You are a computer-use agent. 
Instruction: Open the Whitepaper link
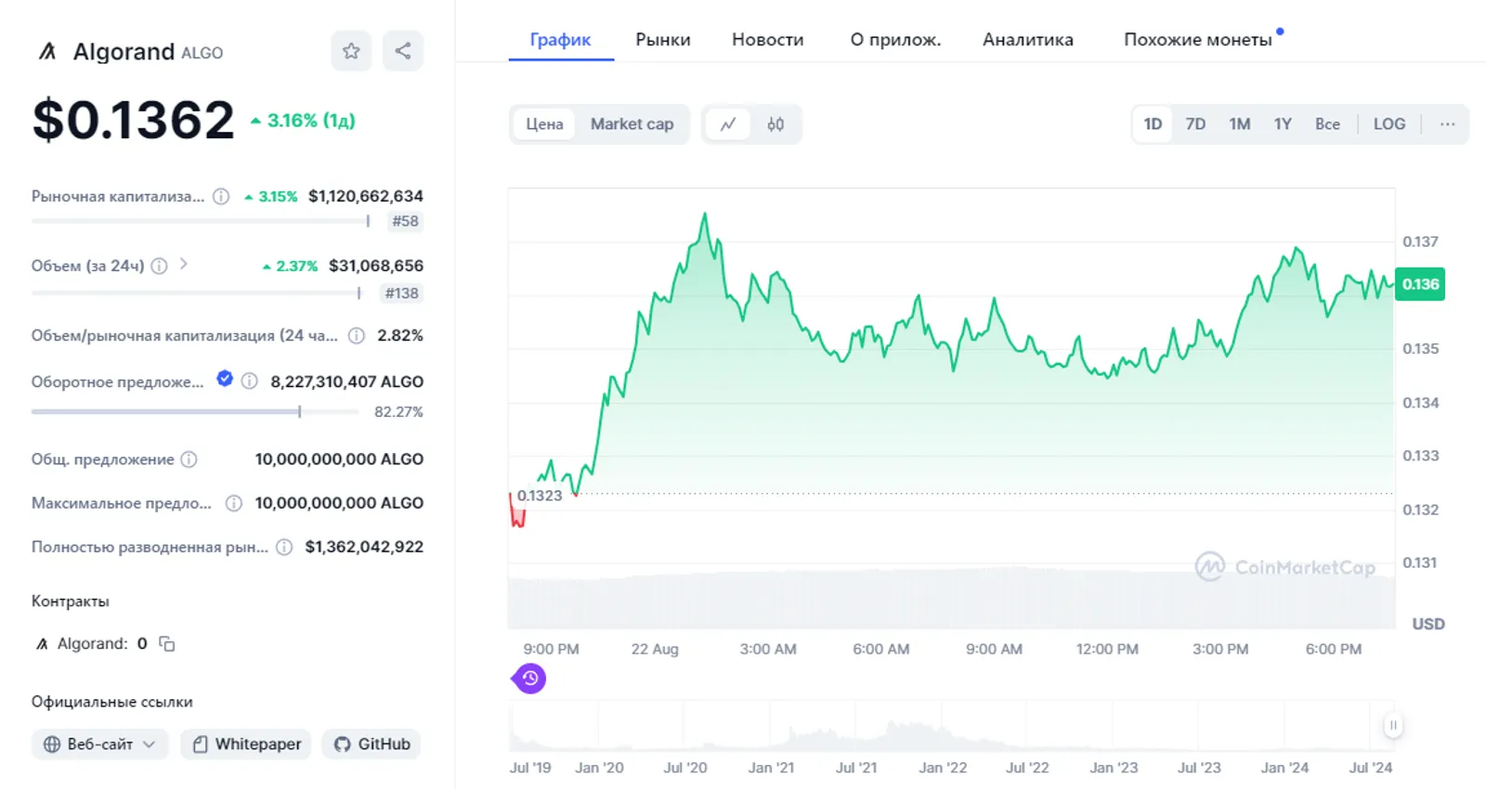pyautogui.click(x=246, y=744)
